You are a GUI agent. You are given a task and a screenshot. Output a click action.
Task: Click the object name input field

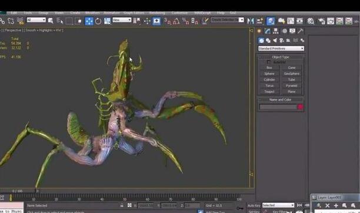(278, 106)
